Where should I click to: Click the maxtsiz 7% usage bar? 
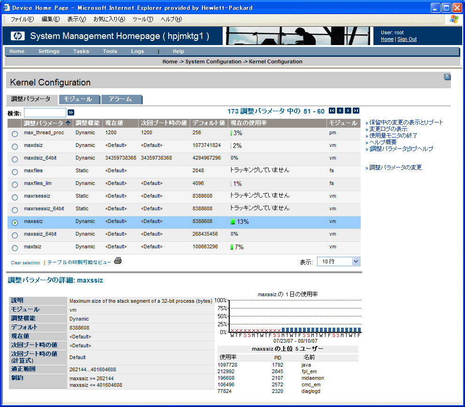click(232, 247)
